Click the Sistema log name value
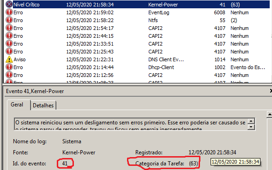 tap(72, 141)
